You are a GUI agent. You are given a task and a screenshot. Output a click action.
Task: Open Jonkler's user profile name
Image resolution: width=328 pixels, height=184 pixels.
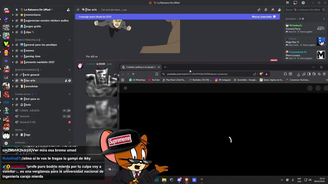90,64
